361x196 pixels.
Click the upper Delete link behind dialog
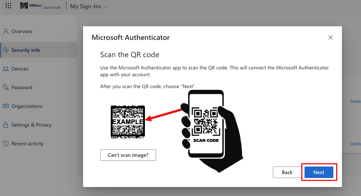(356, 102)
